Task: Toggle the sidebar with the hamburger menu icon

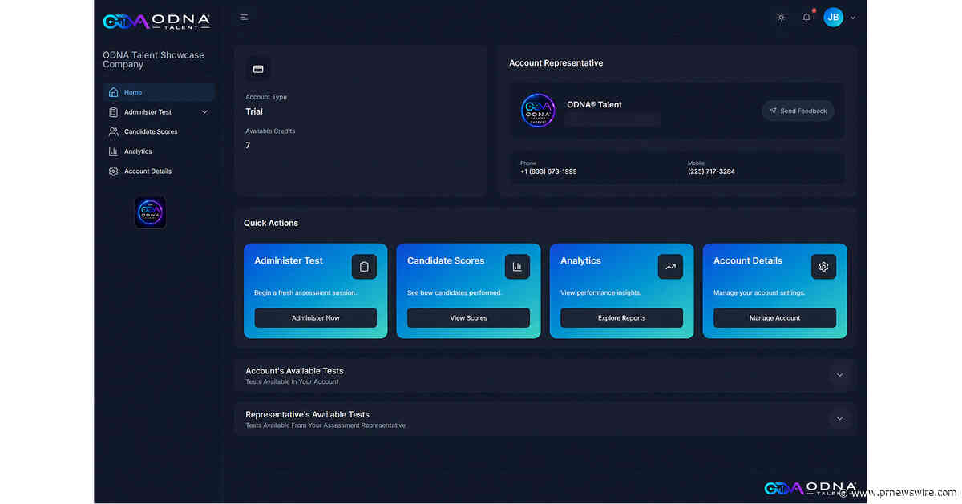Action: point(245,18)
